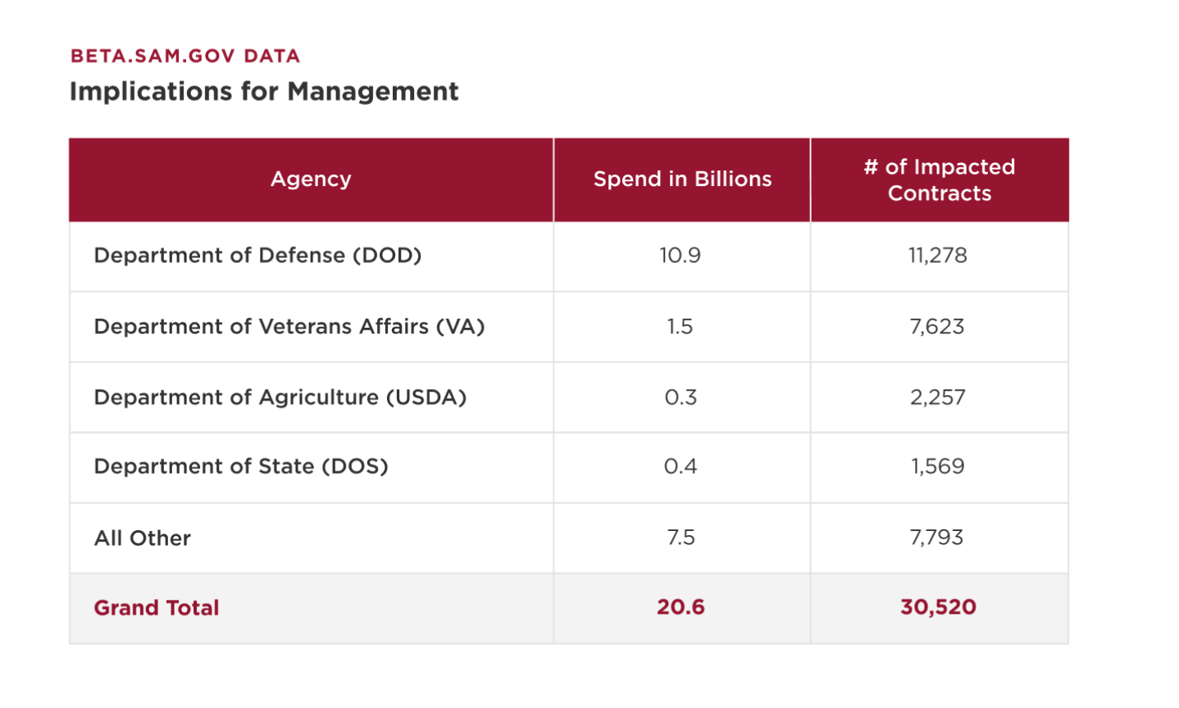This screenshot has height=708, width=1179.
Task: Click the DOD spend value 10.9
Action: click(x=681, y=256)
